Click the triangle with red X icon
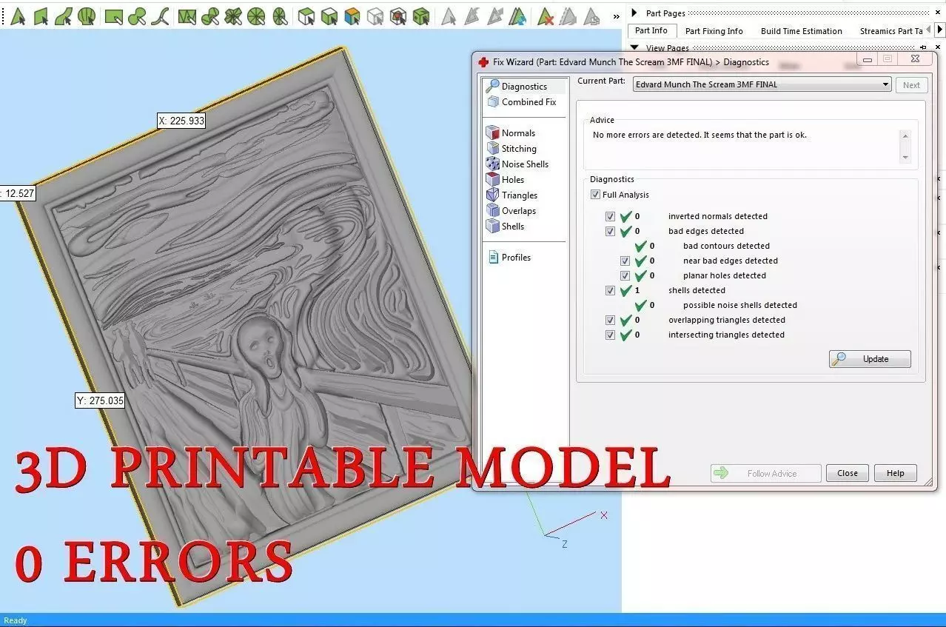This screenshot has height=627, width=946. click(545, 16)
